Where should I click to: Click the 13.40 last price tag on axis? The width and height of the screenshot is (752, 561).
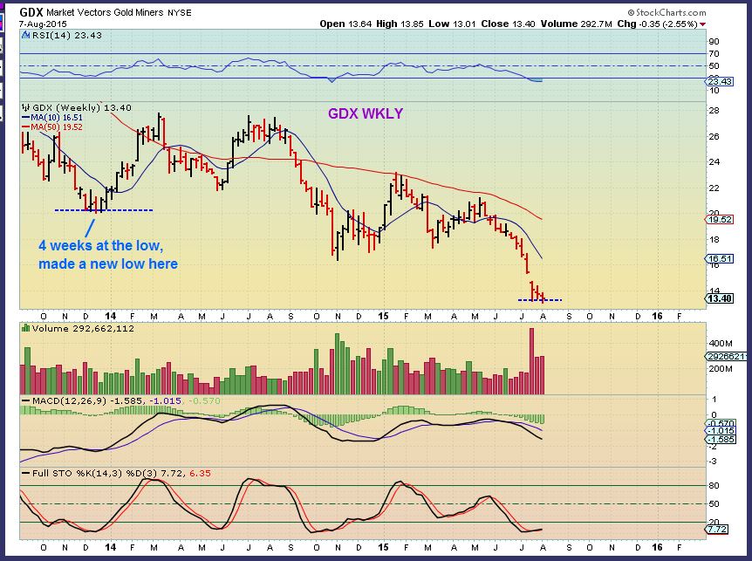click(x=720, y=298)
